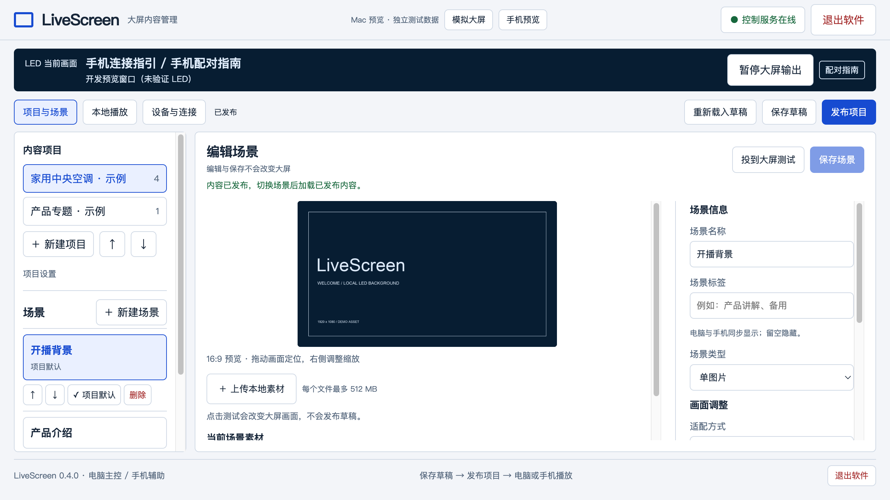This screenshot has height=500, width=890.
Task: Select the 开播背景 scene card
Action: tap(95, 357)
